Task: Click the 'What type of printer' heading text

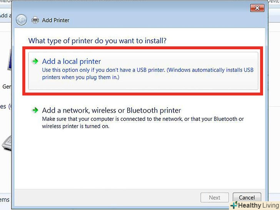Action: pos(100,40)
